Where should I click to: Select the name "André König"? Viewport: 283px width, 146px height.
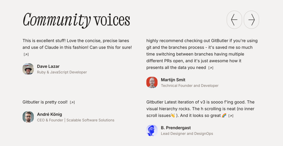coord(50,114)
